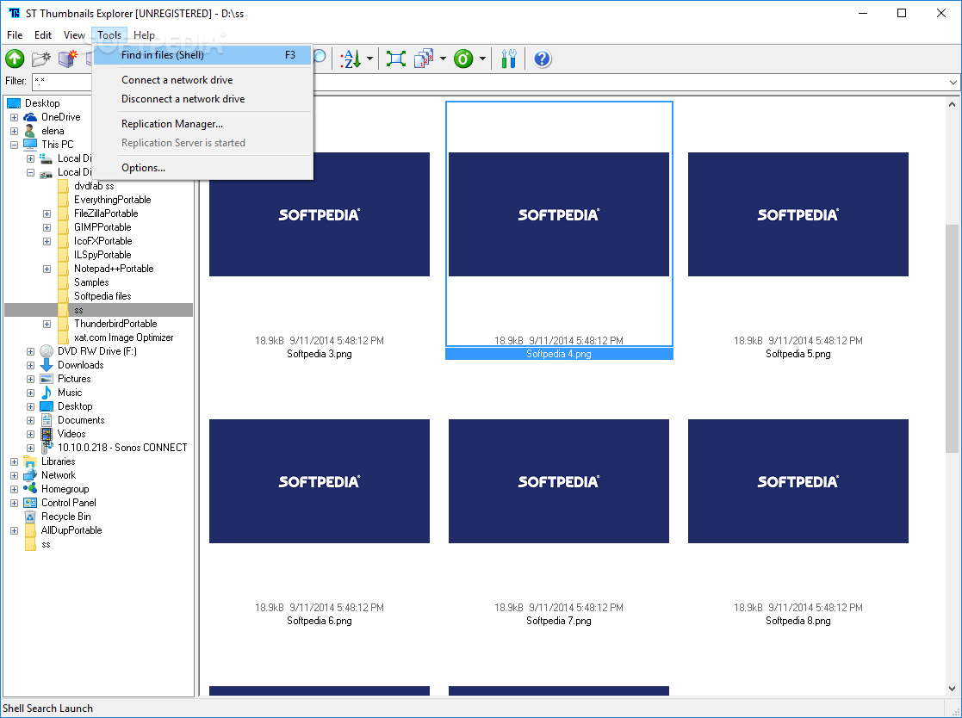962x718 pixels.
Task: Expand the GIMPPortable folder
Action: pyautogui.click(x=47, y=227)
